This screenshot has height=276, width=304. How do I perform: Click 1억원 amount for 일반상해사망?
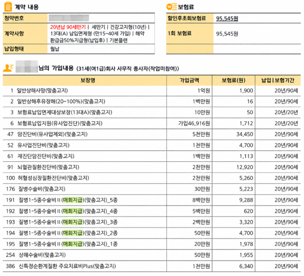204,91
